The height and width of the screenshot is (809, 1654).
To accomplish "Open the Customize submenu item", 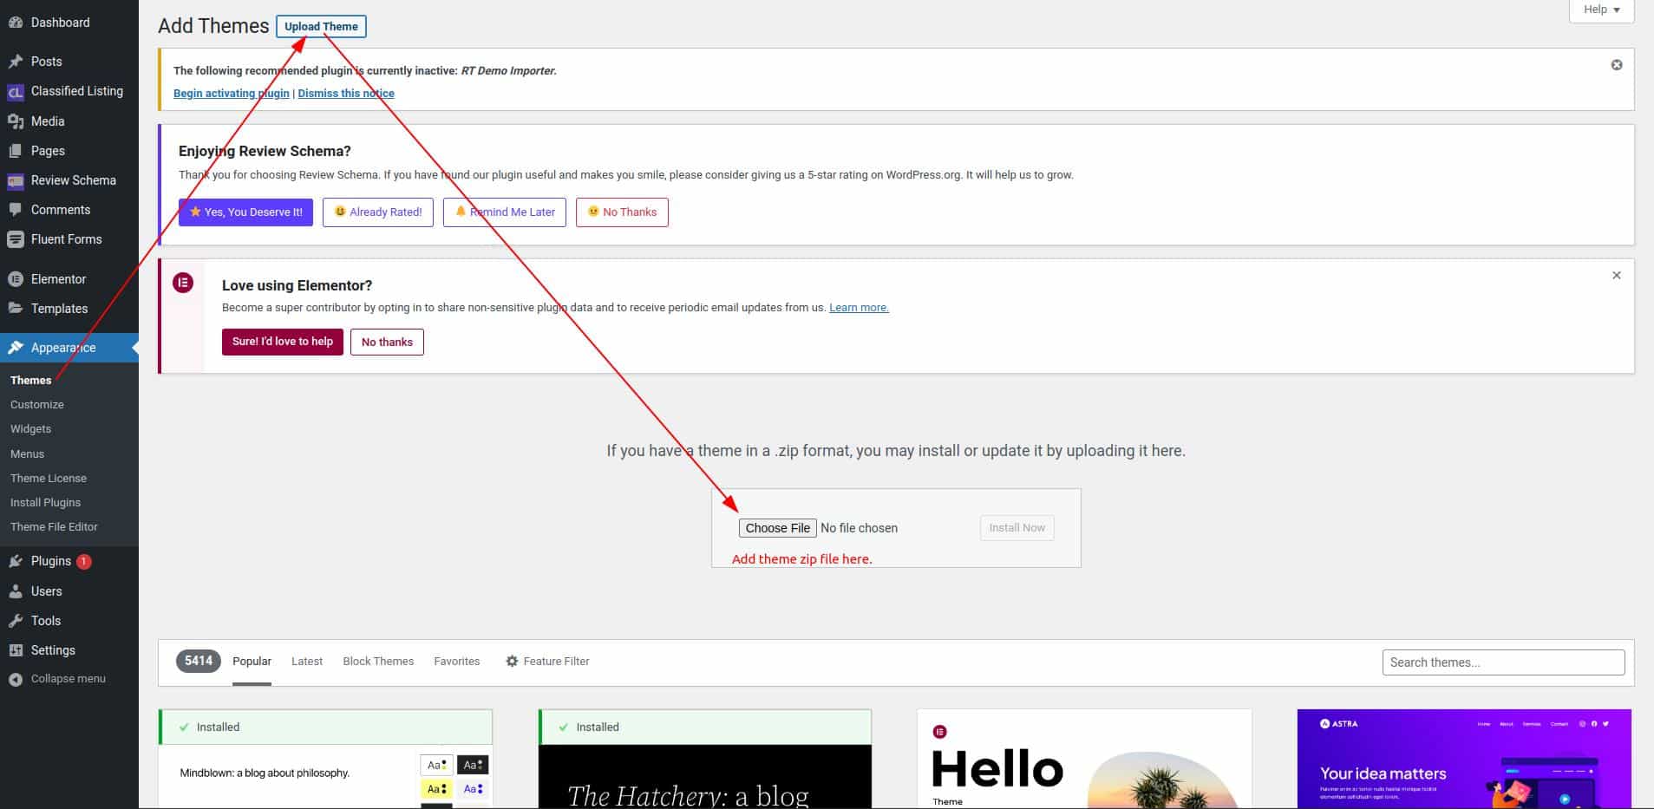I will pyautogui.click(x=37, y=405).
